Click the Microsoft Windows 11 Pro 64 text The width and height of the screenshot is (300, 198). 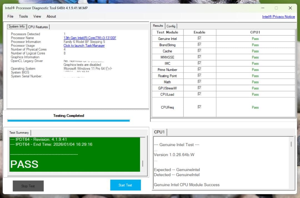[x=88, y=69]
